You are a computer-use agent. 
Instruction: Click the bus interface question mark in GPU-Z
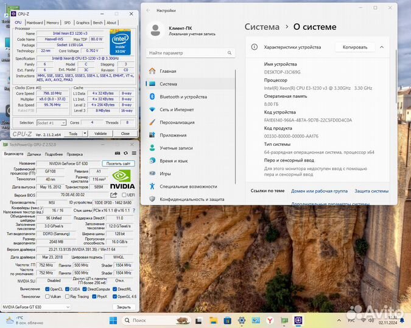click(x=134, y=210)
